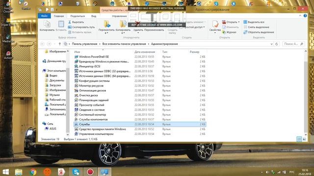Switch to large icons view
The height and width of the screenshot is (176, 314).
click(304, 139)
